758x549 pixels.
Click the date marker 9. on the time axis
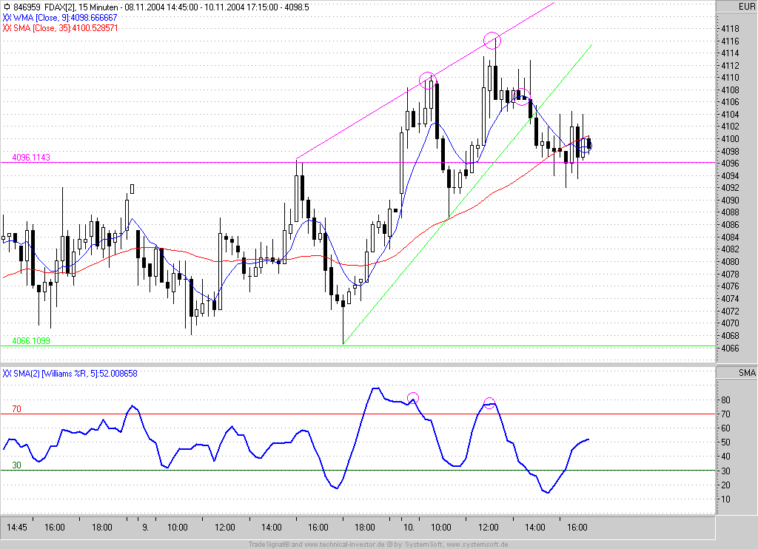pos(146,528)
